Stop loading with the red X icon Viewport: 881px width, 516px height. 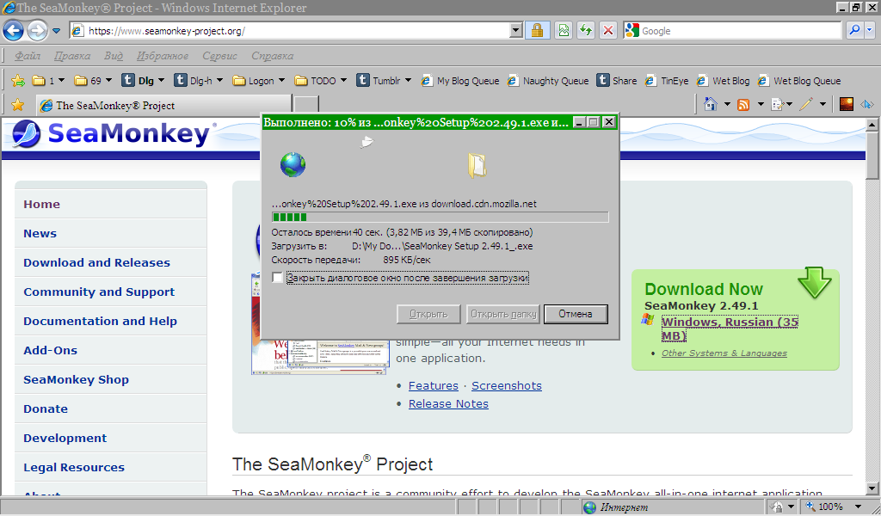click(x=608, y=30)
